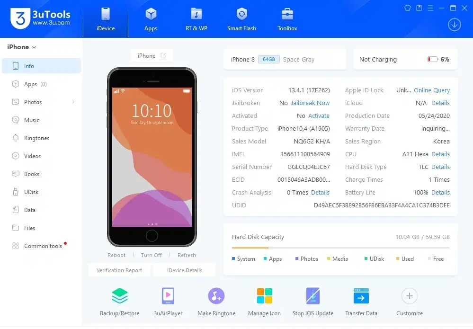
Task: Open Files in the sidebar
Action: point(41,228)
